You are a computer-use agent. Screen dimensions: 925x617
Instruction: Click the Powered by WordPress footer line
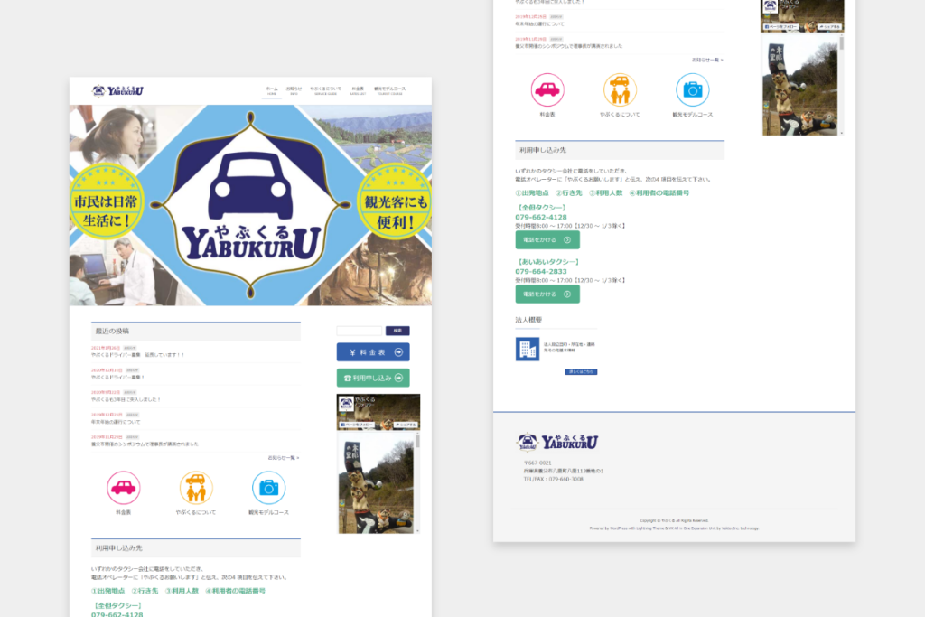tap(674, 528)
